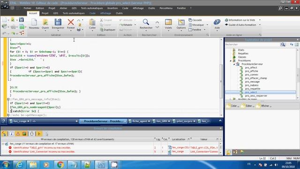Screen dimensions: 300x169
Task: Click the Ouvrir folder icon
Action: tap(45, 22)
